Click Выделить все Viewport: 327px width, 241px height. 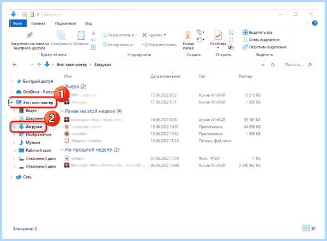(x=257, y=32)
